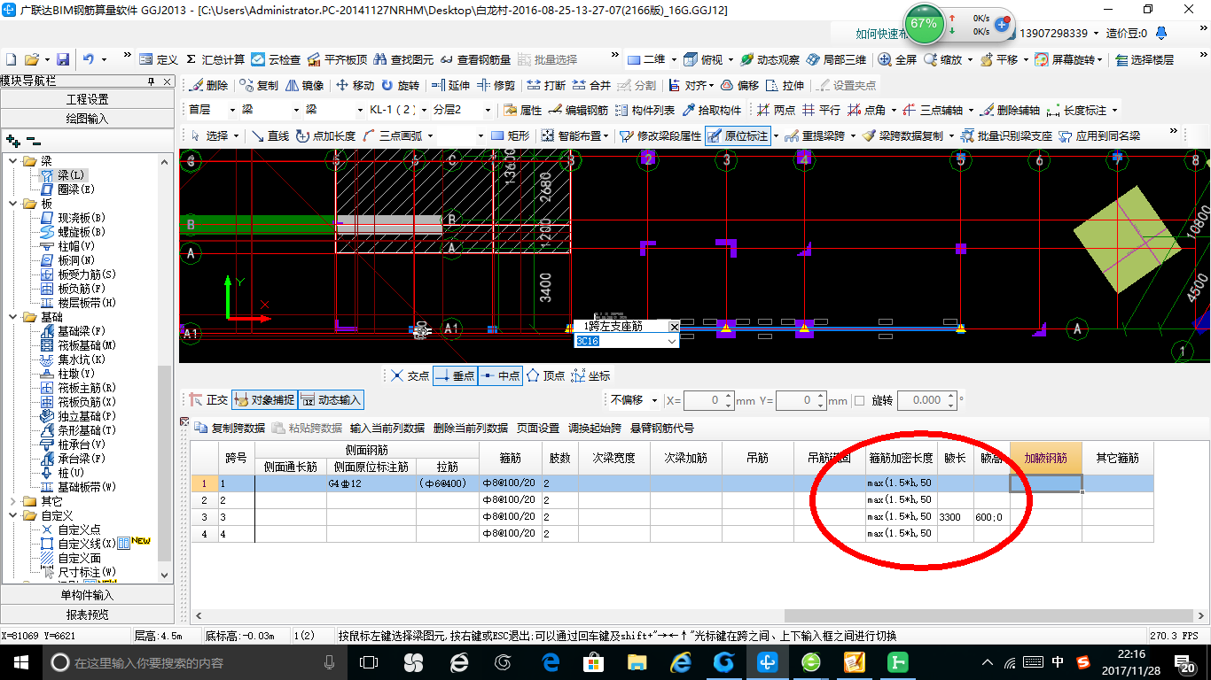The height and width of the screenshot is (680, 1211).
Task: Toggle 对象捕捉 object snap
Action: (x=263, y=400)
